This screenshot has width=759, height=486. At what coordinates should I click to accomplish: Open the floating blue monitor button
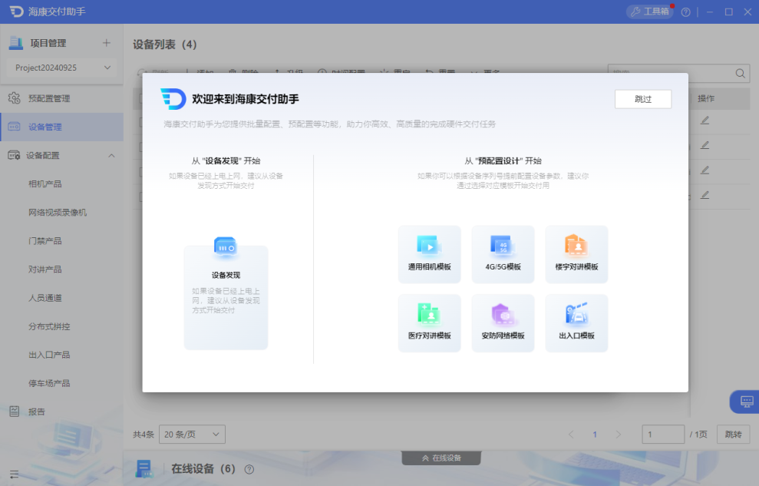tap(746, 402)
